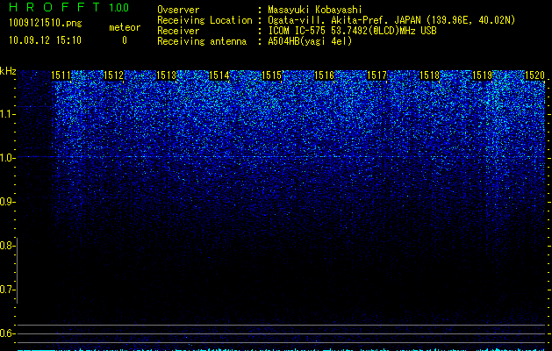Click the 1516 time marker
552x351 pixels.
point(324,75)
